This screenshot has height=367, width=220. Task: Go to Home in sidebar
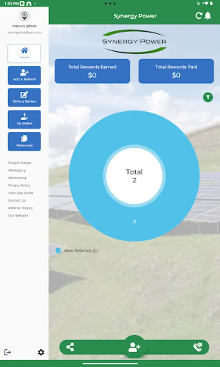click(x=24, y=53)
